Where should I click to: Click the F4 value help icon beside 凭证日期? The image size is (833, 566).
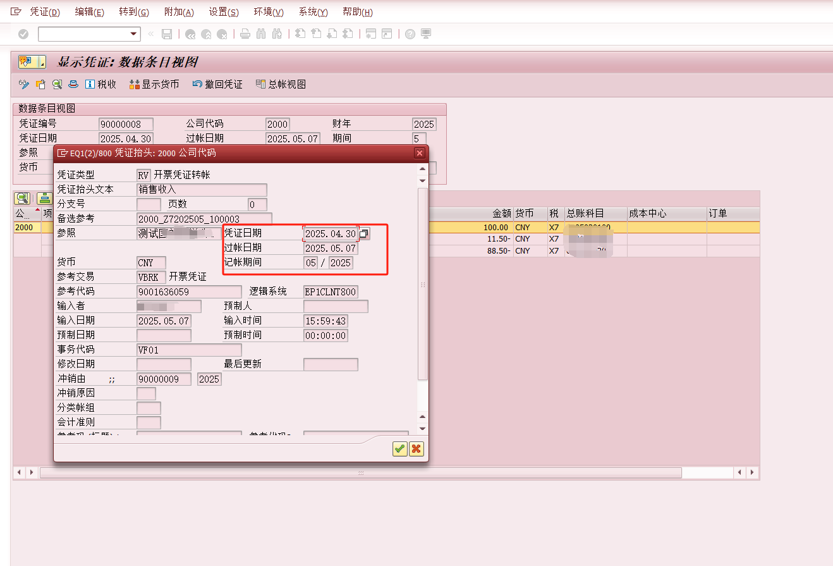[364, 234]
